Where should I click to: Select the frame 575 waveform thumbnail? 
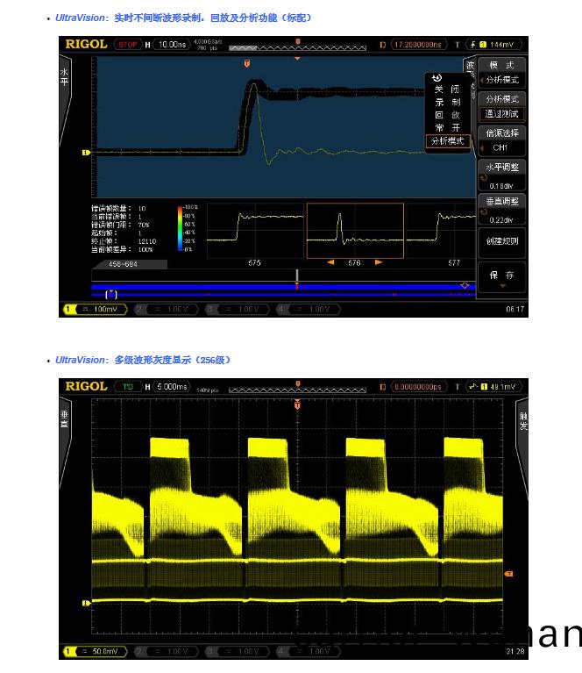tap(255, 231)
